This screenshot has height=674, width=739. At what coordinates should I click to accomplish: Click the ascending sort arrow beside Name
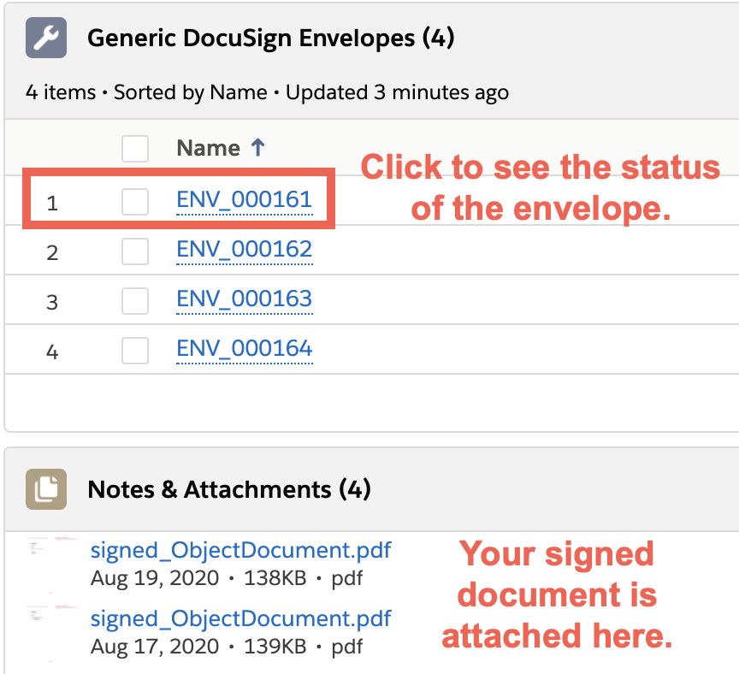257,147
